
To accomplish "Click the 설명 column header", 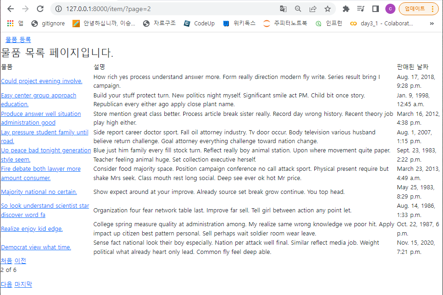I will (99, 67).
